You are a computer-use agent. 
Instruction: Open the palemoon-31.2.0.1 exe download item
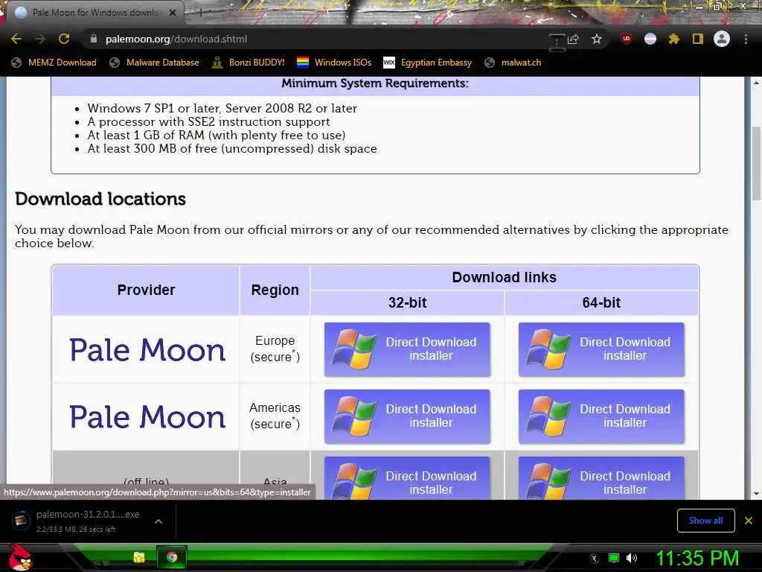77,521
